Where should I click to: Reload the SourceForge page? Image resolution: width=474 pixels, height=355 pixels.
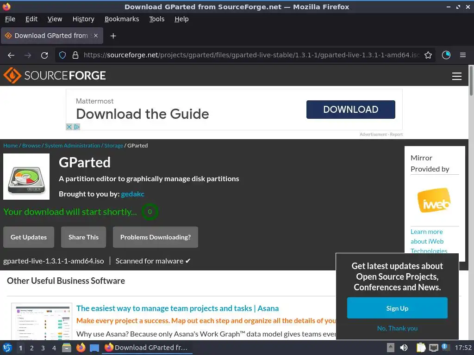44,55
